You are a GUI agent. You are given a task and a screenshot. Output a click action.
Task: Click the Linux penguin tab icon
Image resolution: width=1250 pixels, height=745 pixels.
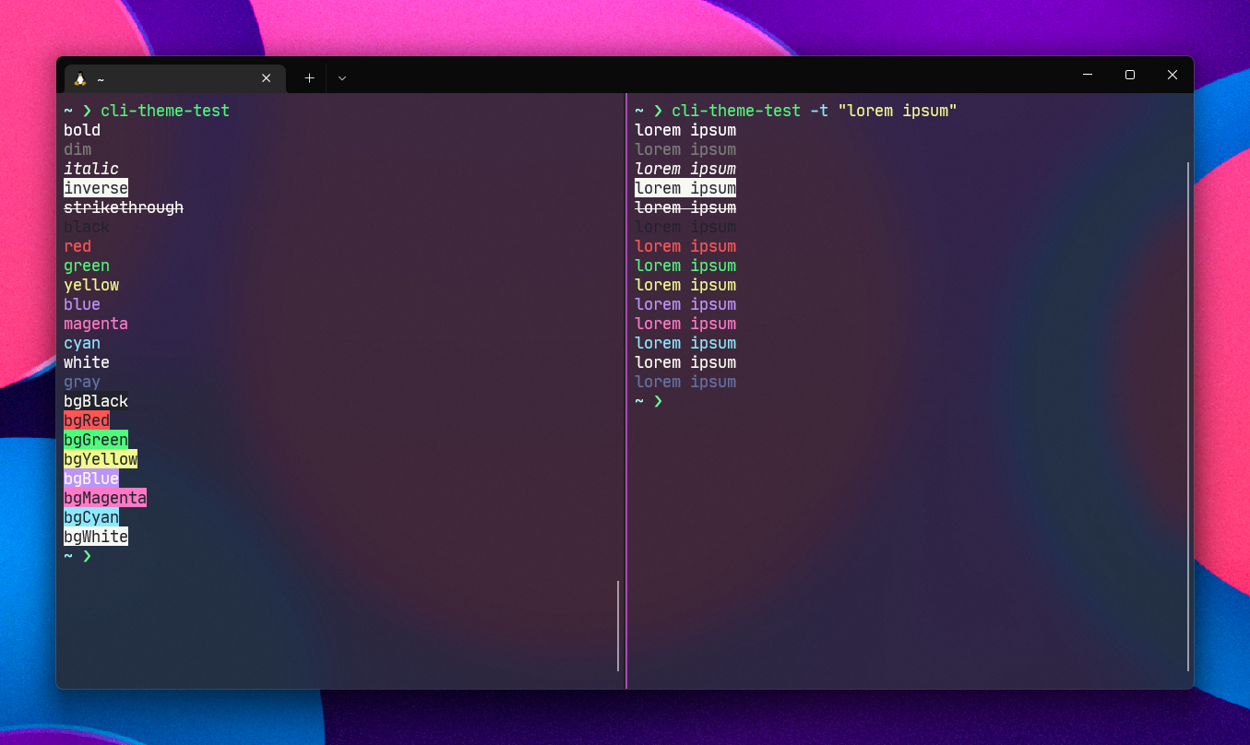[80, 79]
